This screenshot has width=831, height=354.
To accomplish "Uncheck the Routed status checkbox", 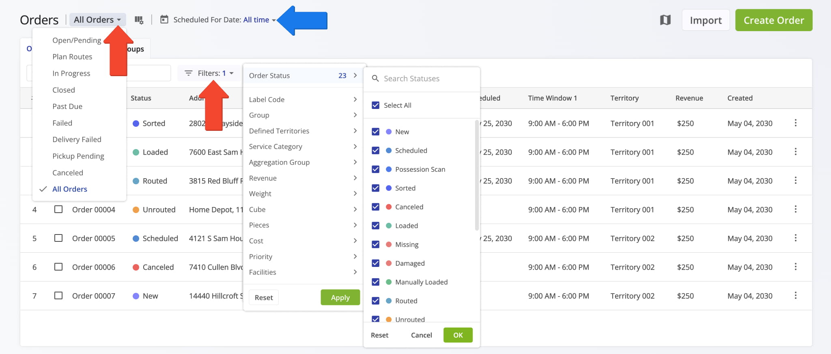I will coord(376,301).
